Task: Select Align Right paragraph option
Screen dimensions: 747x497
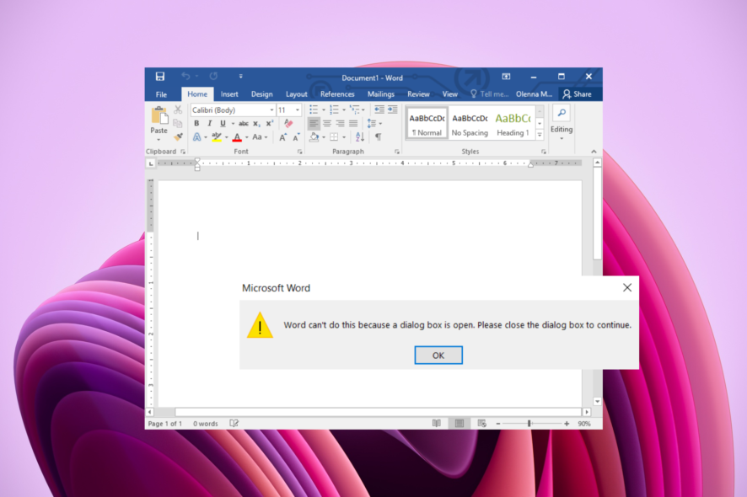Action: (340, 124)
